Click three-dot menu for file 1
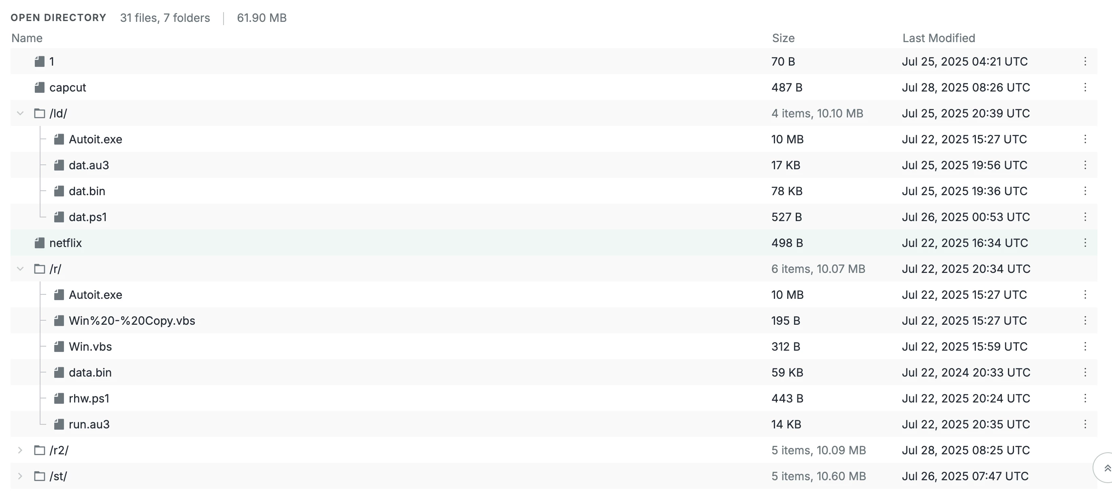Image resolution: width=1112 pixels, height=494 pixels. click(x=1085, y=61)
